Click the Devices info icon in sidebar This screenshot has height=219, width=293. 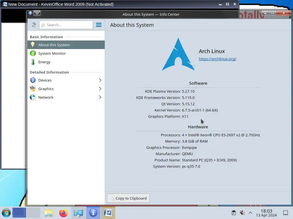click(33, 80)
